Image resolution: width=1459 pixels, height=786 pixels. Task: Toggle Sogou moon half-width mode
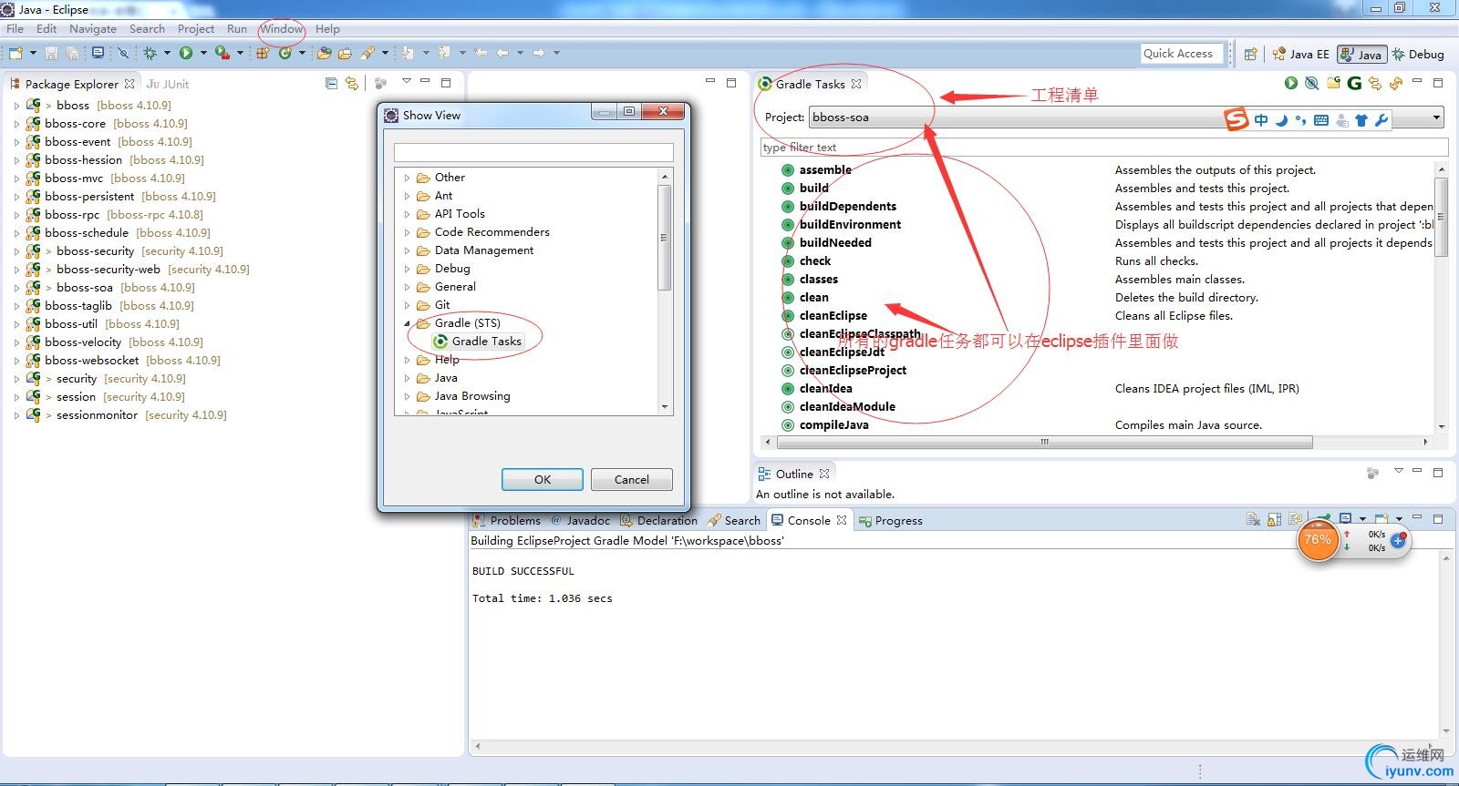[x=1282, y=120]
